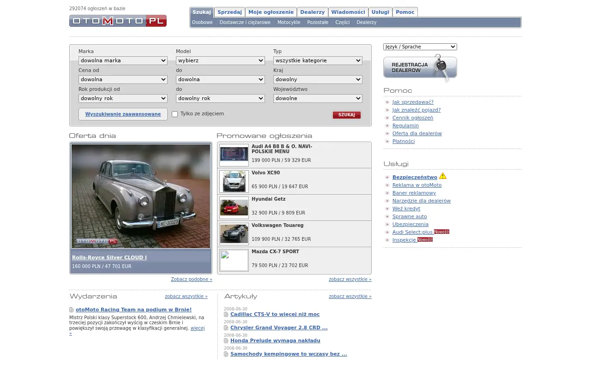
Task: Click the yellow warning icon beside Bezpieczeństwo
Action: [x=443, y=176]
